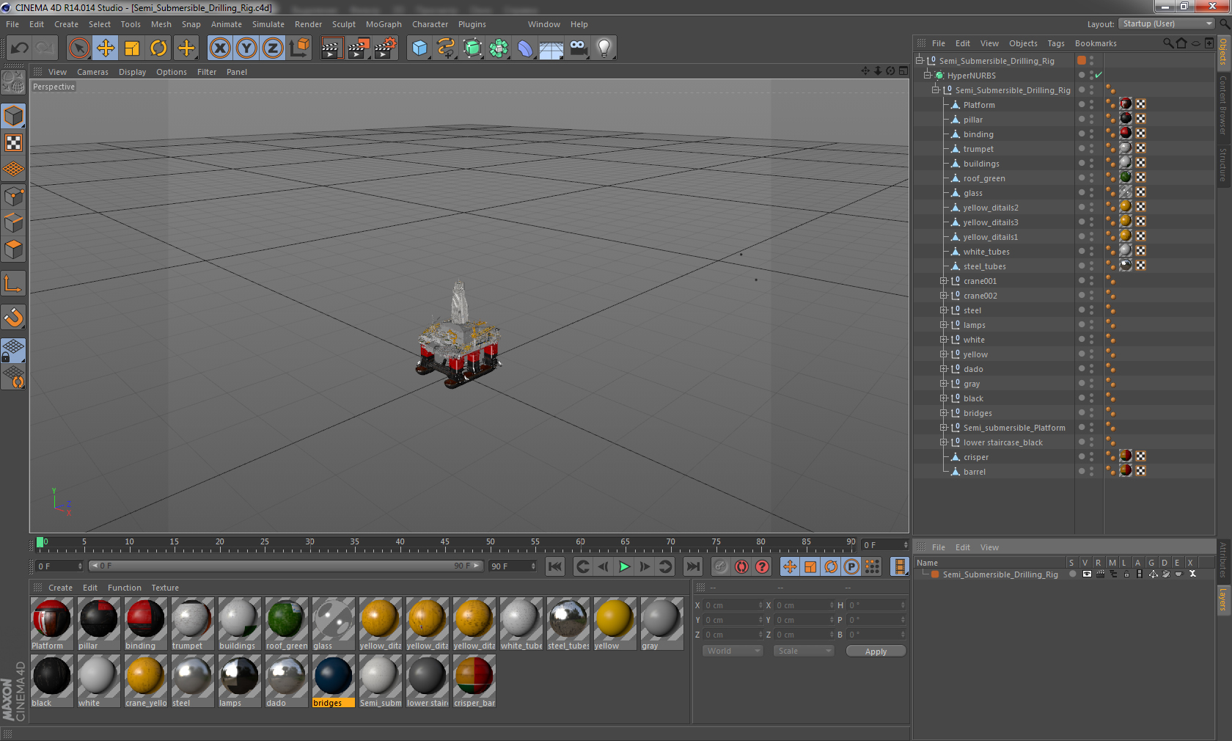
Task: Open the Simulate menu
Action: tap(268, 24)
